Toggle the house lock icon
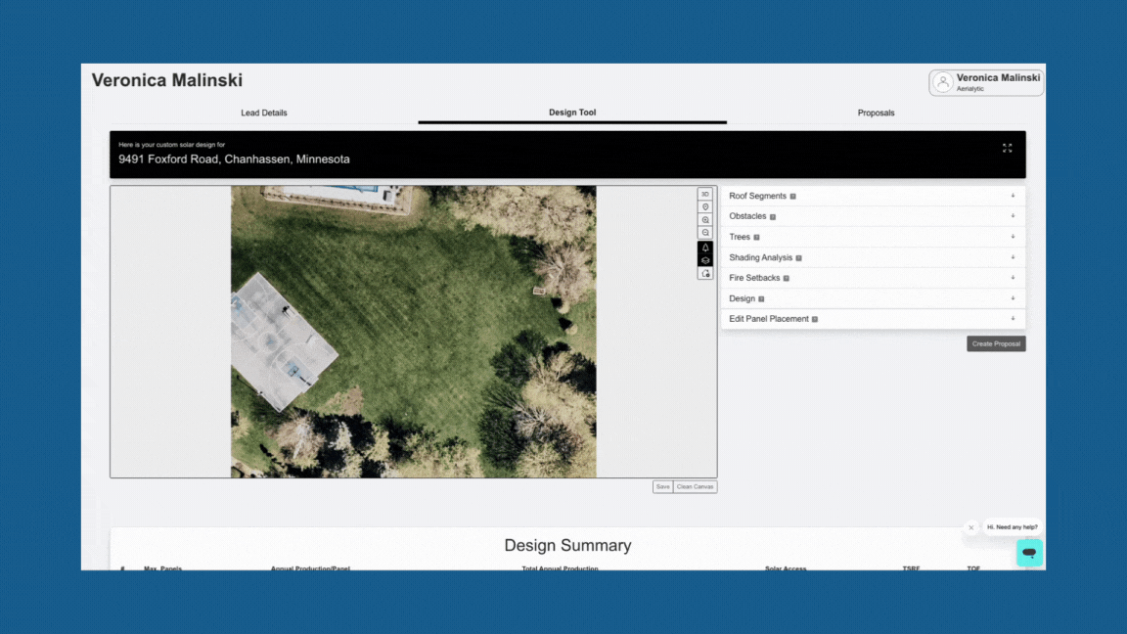Viewport: 1127px width, 634px height. coord(705,273)
